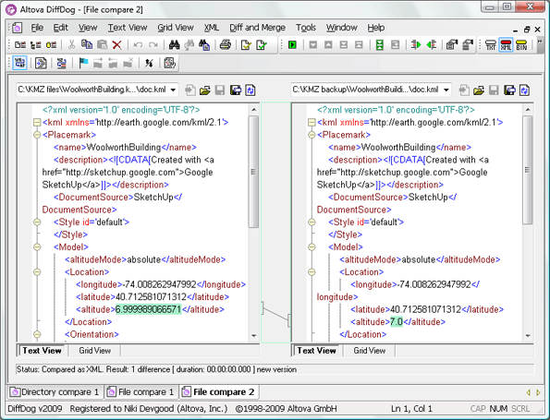Viewport: 550px width, 420px height.
Task: Open the left pane file path dropdown
Action: pyautogui.click(x=173, y=90)
